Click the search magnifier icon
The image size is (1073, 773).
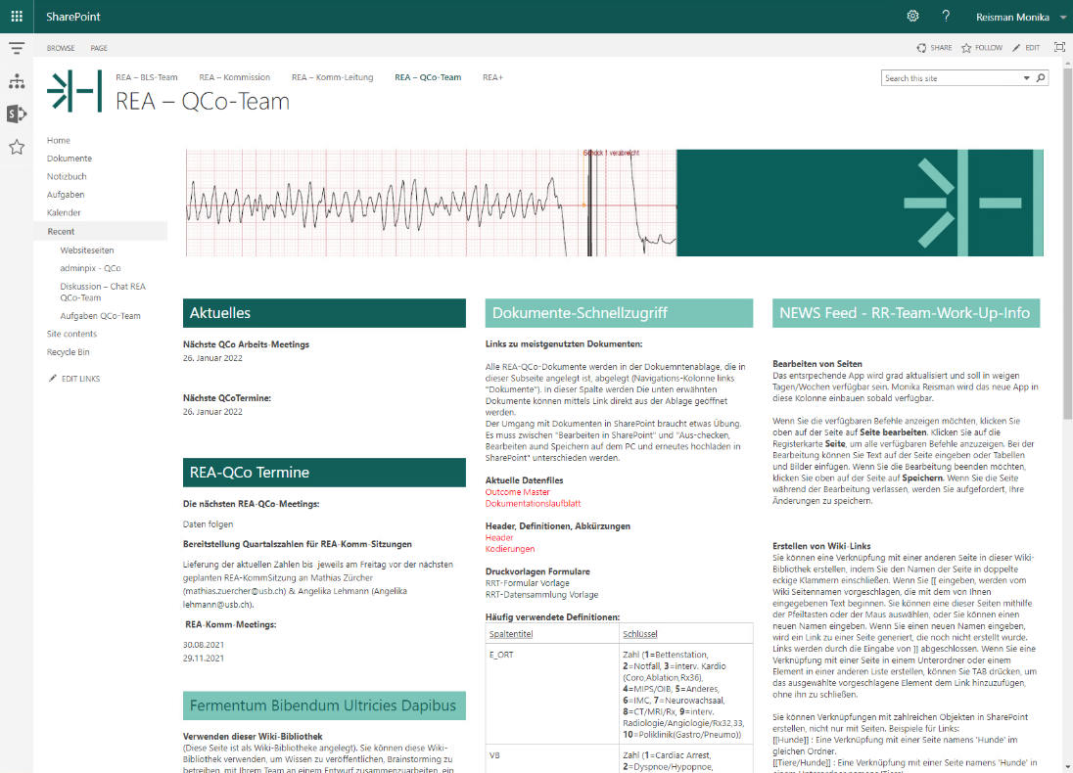pyautogui.click(x=1040, y=78)
